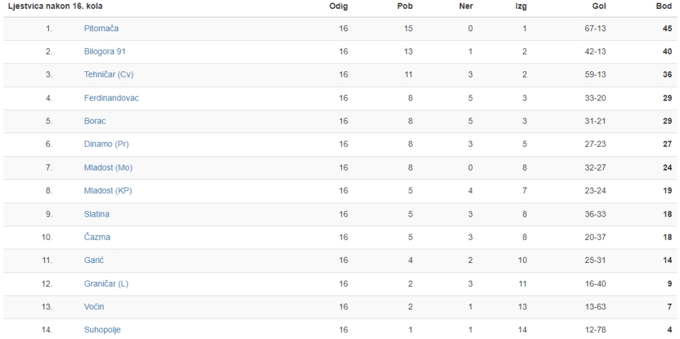Viewport: 680px width, 339px height.
Task: Open the Čazma team link
Action: point(97,237)
